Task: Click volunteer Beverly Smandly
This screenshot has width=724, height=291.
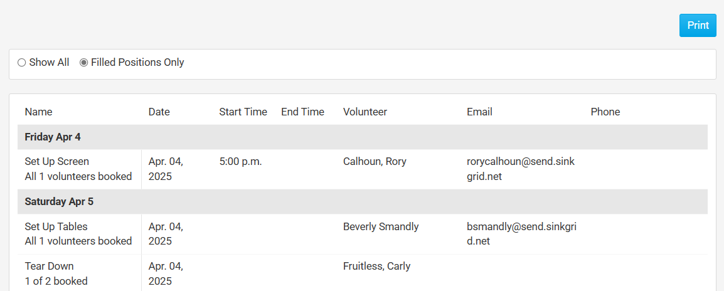Action: [x=381, y=227]
